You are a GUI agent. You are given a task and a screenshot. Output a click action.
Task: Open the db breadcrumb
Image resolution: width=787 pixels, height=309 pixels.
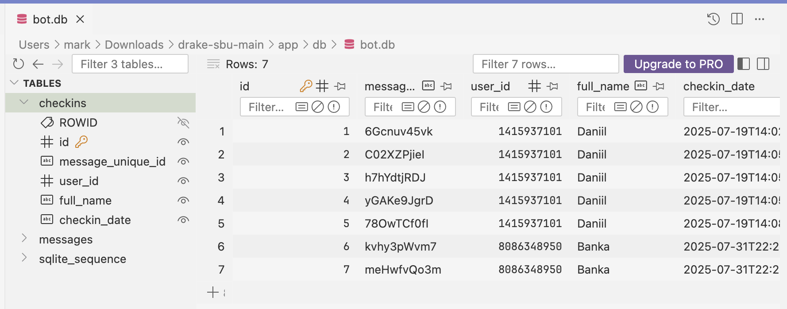pyautogui.click(x=319, y=45)
